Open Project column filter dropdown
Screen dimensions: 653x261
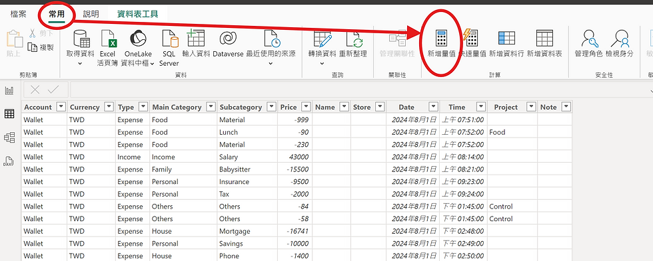[x=531, y=107]
